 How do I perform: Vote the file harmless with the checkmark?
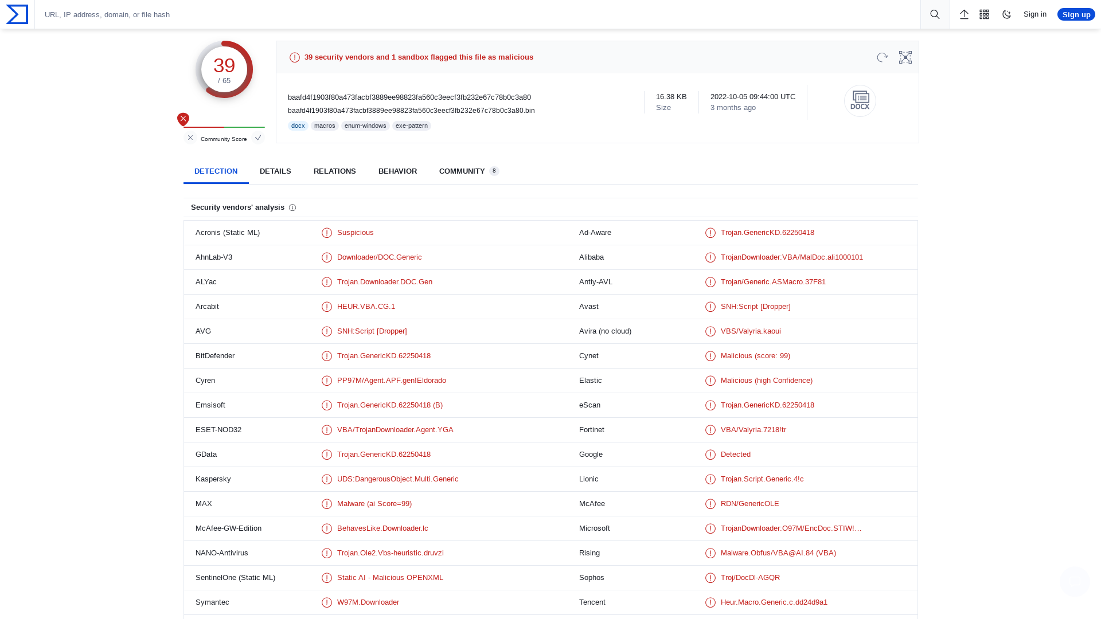[258, 138]
